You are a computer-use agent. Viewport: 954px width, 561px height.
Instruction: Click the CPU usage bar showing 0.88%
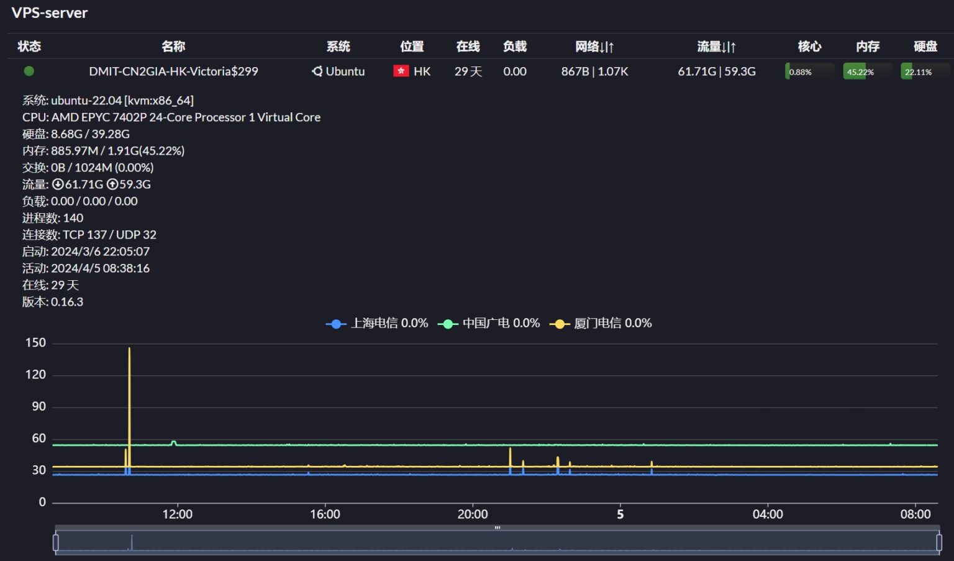[809, 71]
